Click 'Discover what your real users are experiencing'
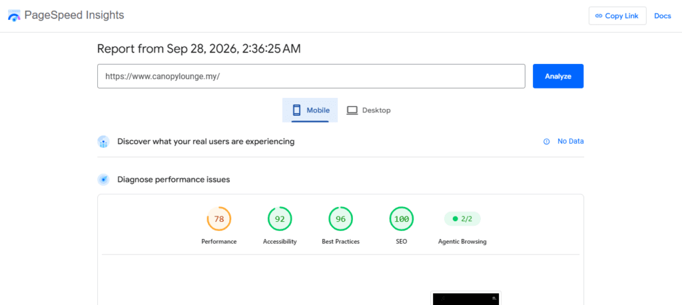Image resolution: width=682 pixels, height=305 pixels. pyautogui.click(x=206, y=141)
